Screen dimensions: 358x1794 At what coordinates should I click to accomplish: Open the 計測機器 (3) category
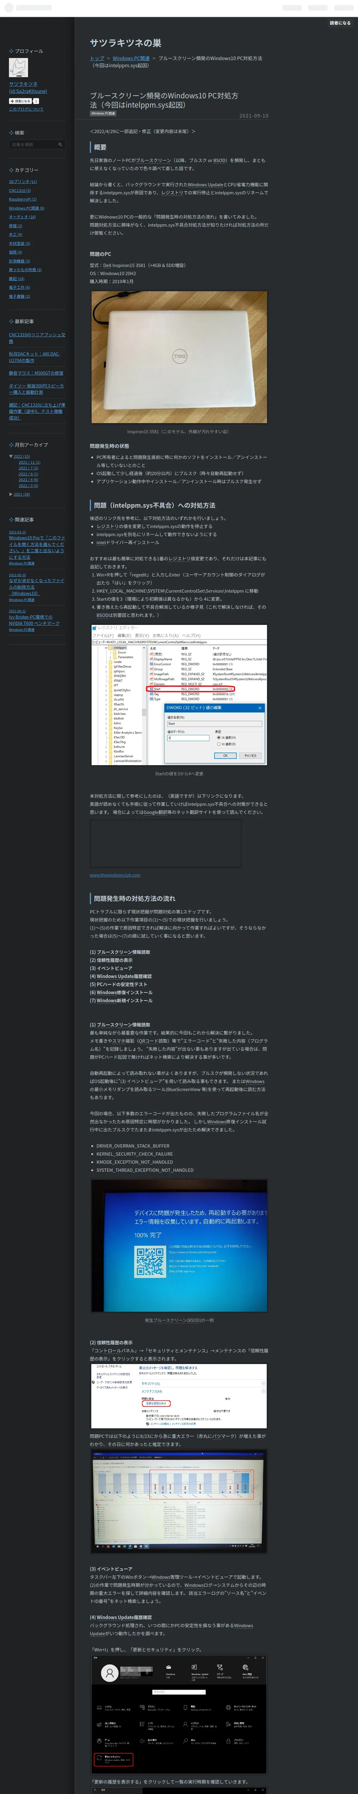pyautogui.click(x=19, y=261)
